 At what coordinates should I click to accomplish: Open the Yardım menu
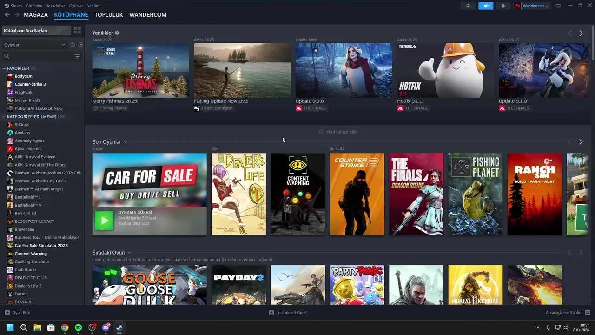pyautogui.click(x=93, y=6)
